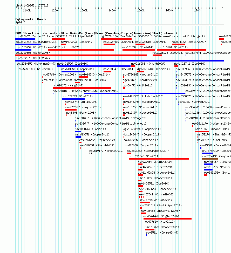Image resolution: width=231 pixels, height=253 pixels.
Task: Click the esv2421362 (Altshuler2010) label
Action: [143, 96]
